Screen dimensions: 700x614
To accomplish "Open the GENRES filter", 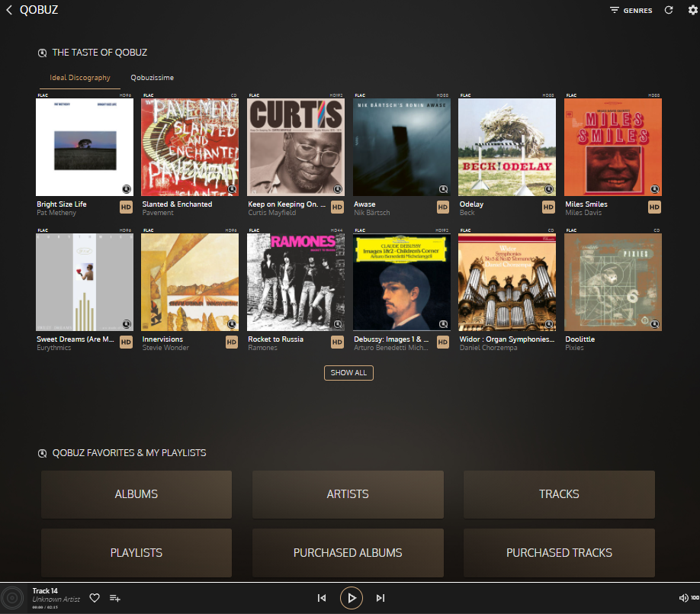I will (631, 10).
